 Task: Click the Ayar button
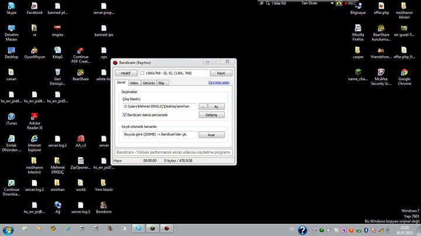click(212, 134)
